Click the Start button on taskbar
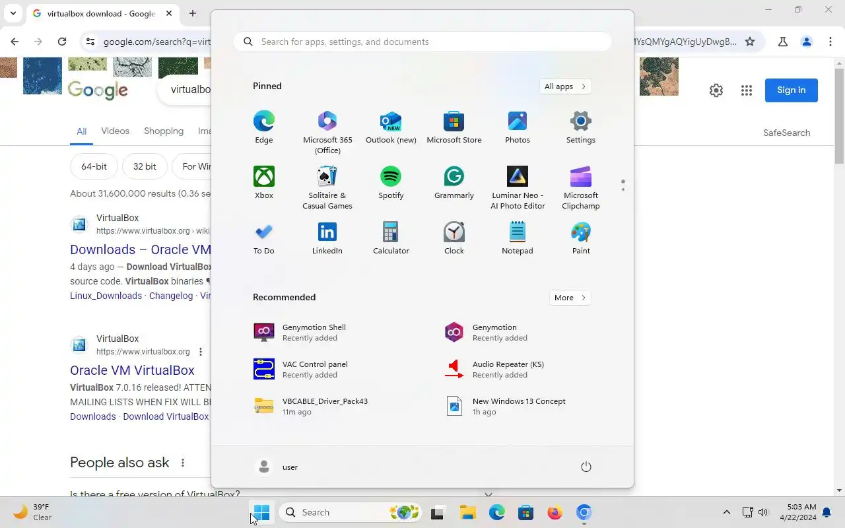 [261, 512]
